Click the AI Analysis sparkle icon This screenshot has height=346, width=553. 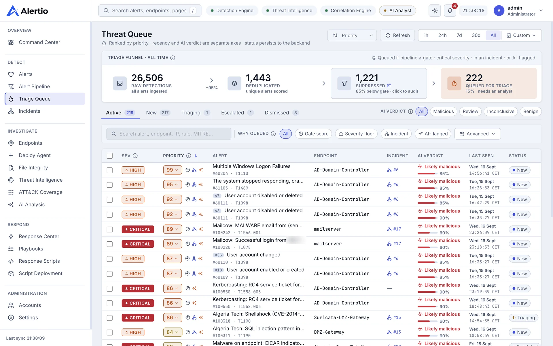(11, 205)
